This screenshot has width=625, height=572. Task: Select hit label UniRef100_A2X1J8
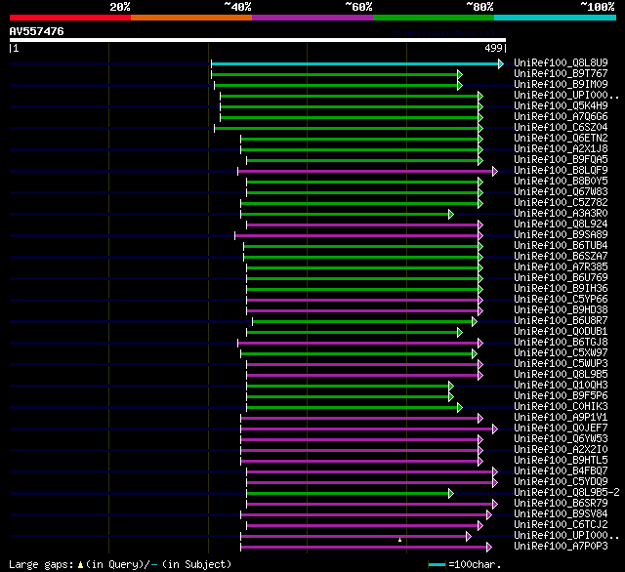(x=561, y=149)
